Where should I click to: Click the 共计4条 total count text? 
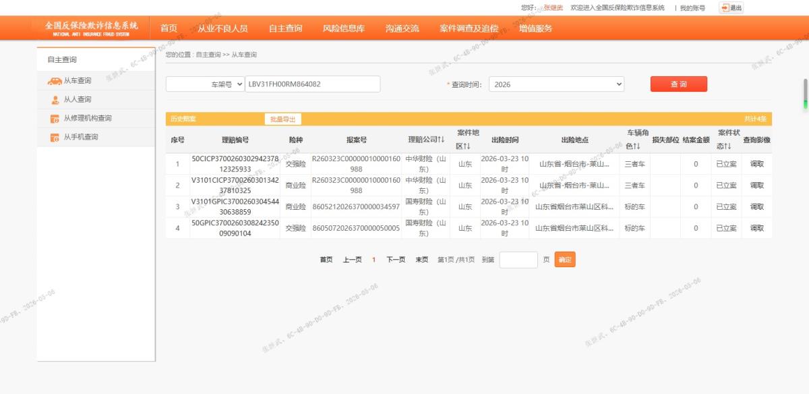755,119
